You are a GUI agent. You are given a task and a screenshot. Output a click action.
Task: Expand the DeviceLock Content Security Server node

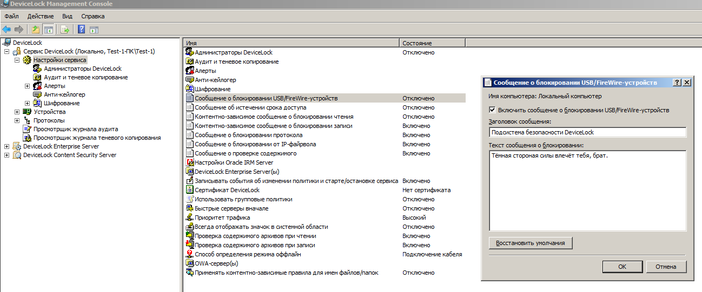(x=6, y=155)
